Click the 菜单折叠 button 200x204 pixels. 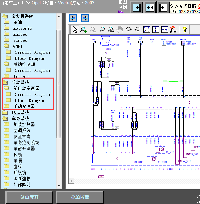(80, 197)
